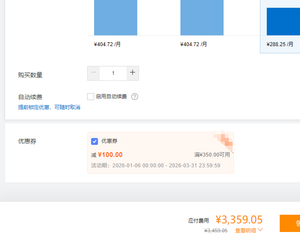Viewport: 300px width, 235px height.
Task: Click the plus icon to increase quantity
Action: tap(133, 73)
